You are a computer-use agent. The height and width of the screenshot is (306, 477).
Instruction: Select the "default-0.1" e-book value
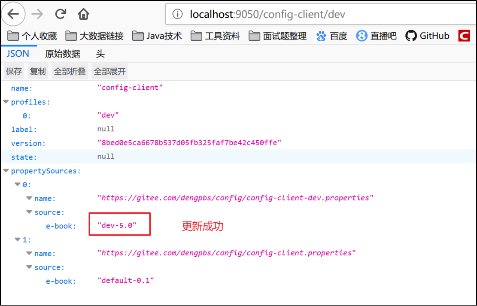[x=126, y=280]
